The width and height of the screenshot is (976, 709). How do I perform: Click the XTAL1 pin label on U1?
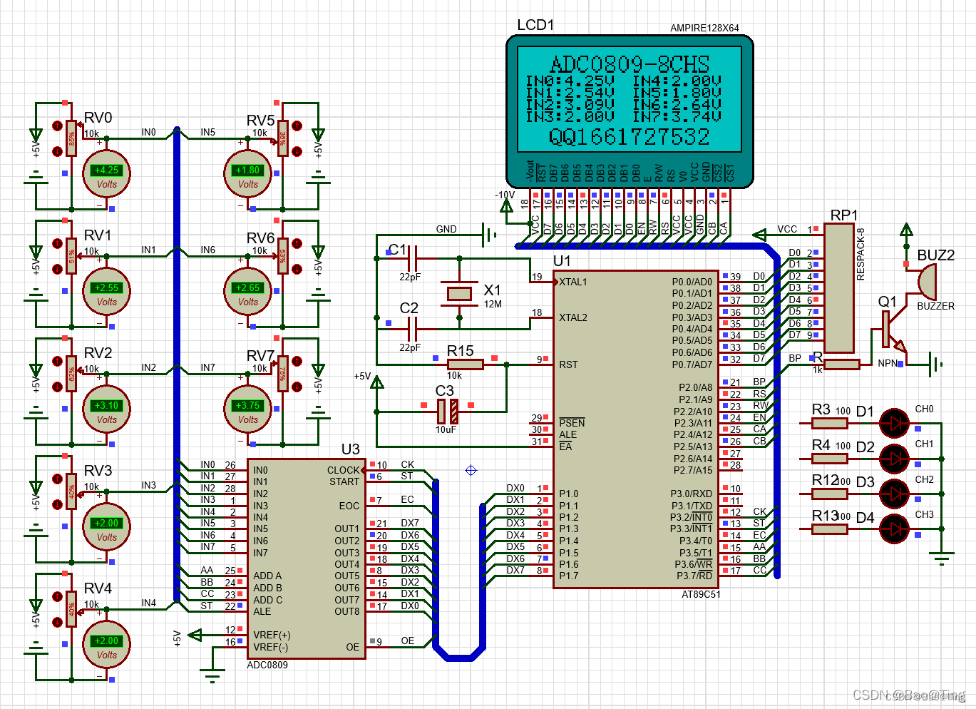pyautogui.click(x=573, y=282)
